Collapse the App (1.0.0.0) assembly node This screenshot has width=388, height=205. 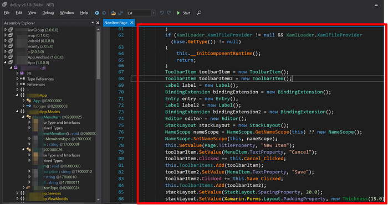6,62
